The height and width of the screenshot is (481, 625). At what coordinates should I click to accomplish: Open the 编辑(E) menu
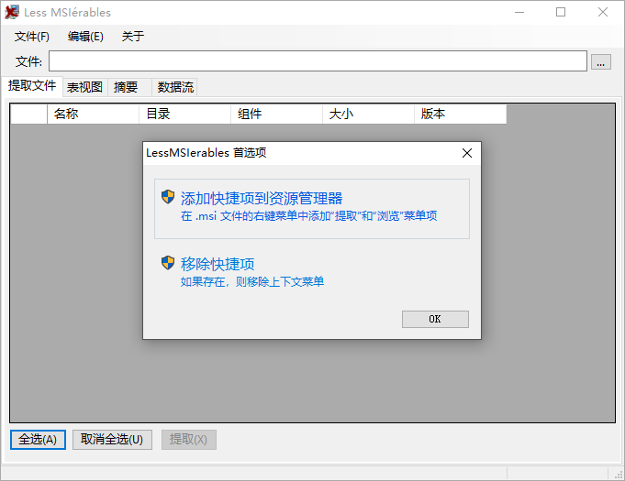coord(85,37)
